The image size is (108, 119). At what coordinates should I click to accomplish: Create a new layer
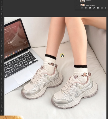click(101, 8)
